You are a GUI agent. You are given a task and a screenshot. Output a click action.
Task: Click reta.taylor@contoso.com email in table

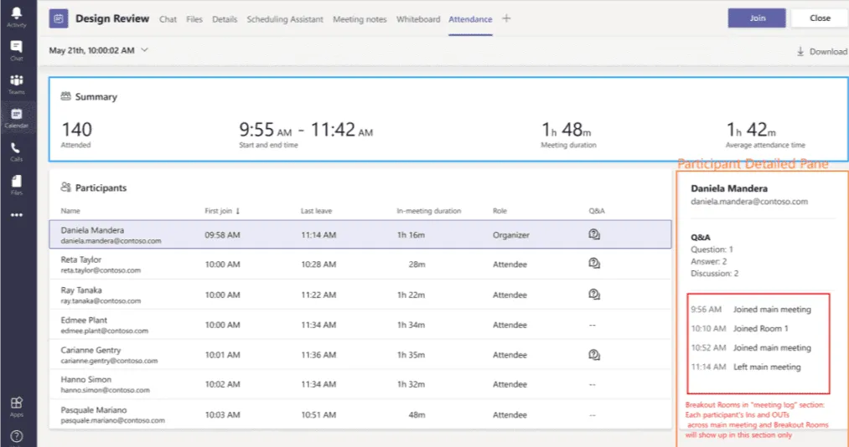[101, 270]
